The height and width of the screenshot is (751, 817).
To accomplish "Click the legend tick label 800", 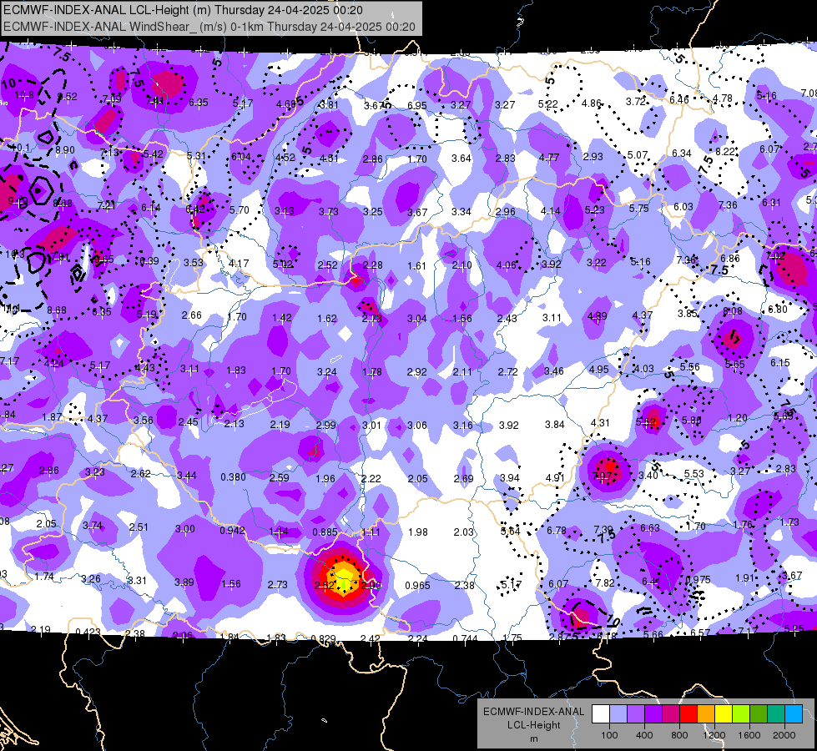I will pyautogui.click(x=679, y=735).
